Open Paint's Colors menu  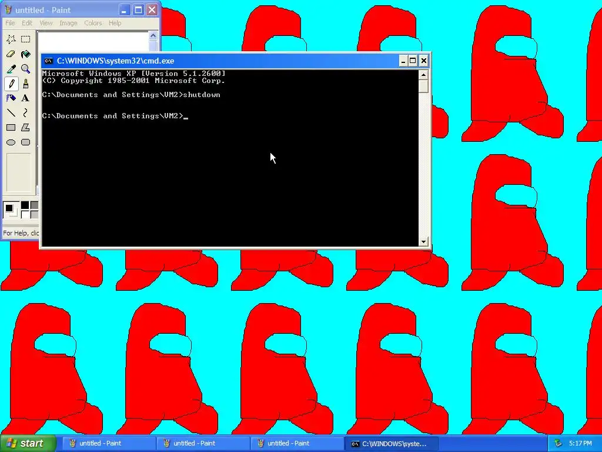pyautogui.click(x=93, y=23)
